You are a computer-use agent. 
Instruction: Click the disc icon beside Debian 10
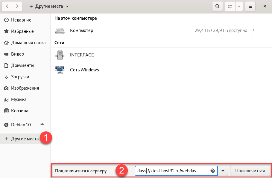coord(6,125)
